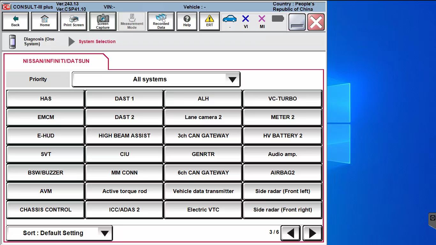This screenshot has height=245, width=436.
Task: Click the battery status indicator icon
Action: 278,19
